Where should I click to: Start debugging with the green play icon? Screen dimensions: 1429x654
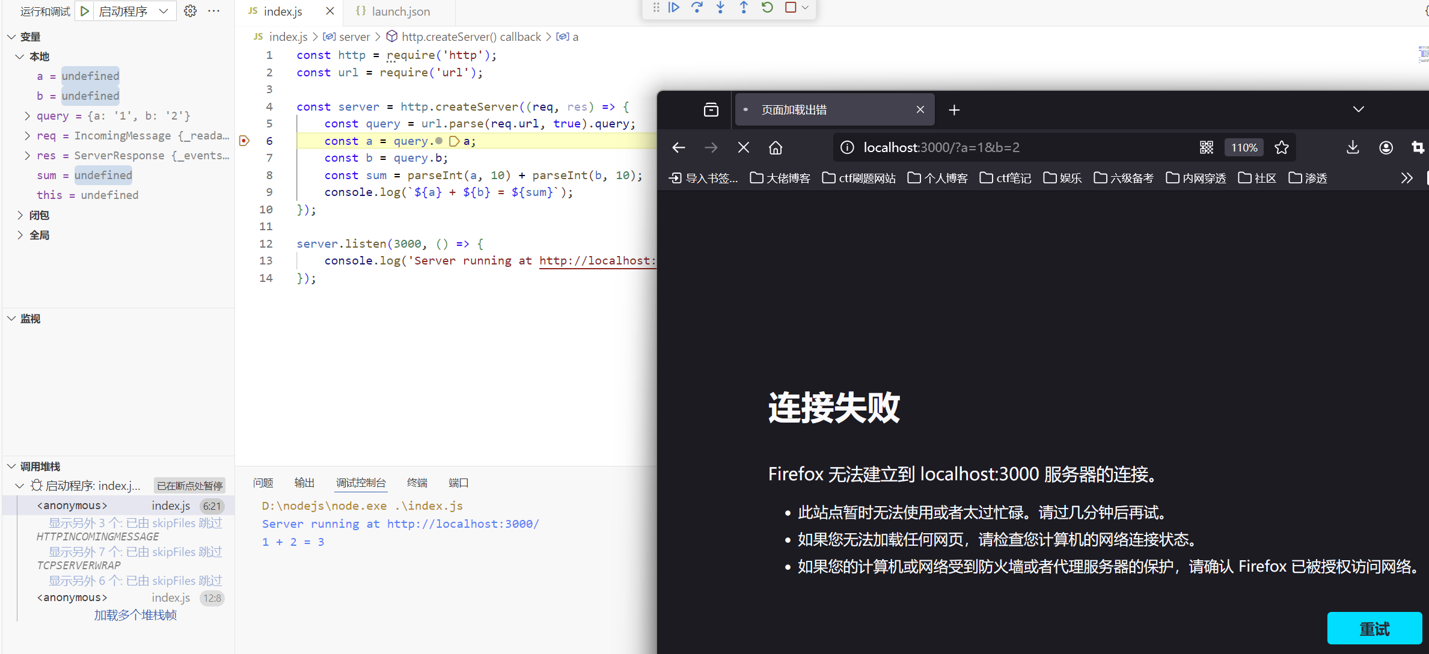point(85,11)
